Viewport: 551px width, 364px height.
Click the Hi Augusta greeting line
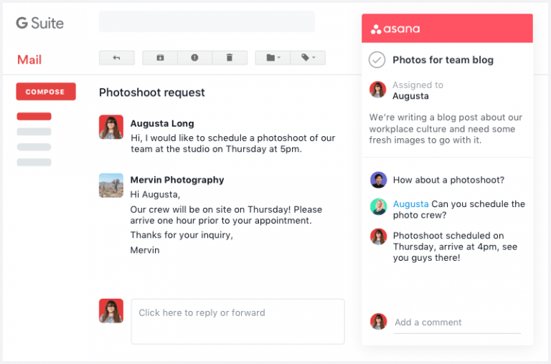tap(155, 194)
